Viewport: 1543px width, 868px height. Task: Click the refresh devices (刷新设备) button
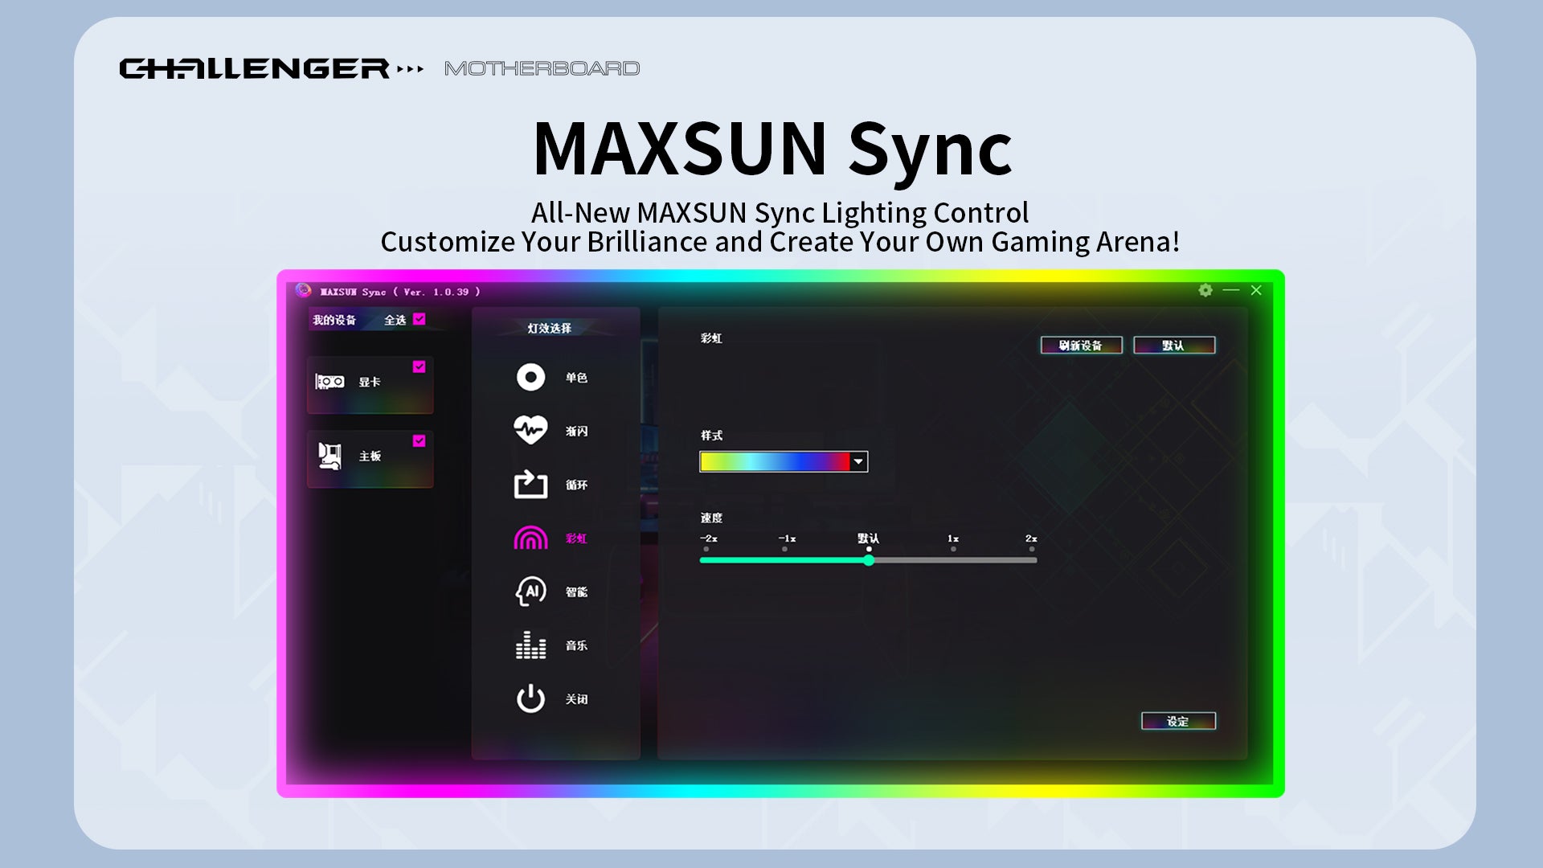pyautogui.click(x=1081, y=346)
